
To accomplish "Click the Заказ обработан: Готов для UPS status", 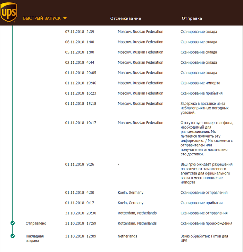I will tap(204, 238).
